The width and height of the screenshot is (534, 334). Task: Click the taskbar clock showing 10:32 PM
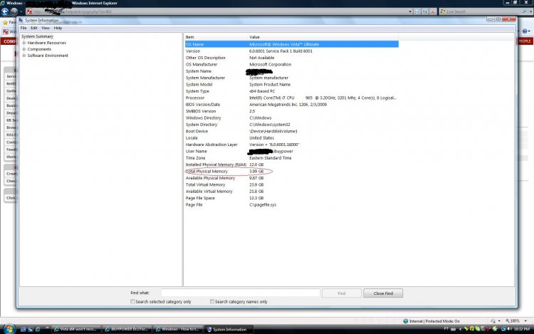click(522, 329)
